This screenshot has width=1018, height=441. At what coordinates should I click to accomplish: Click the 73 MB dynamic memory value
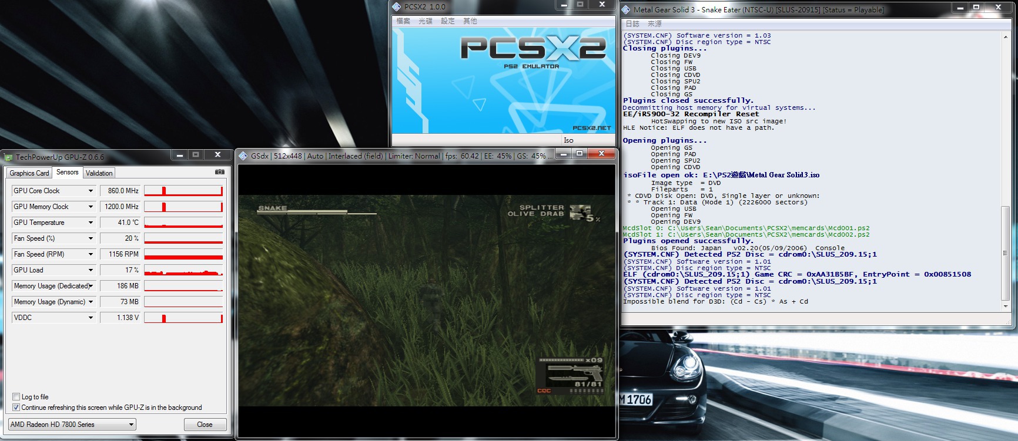point(120,302)
